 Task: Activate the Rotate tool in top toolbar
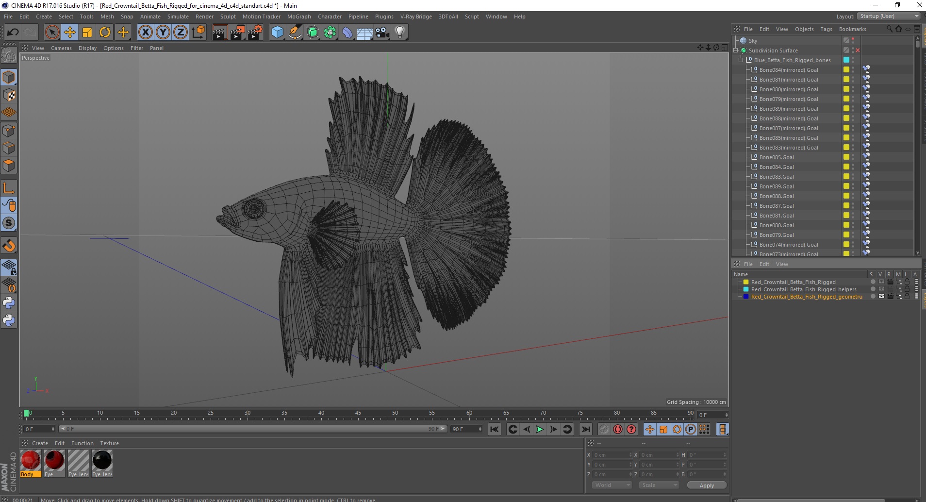tap(105, 33)
